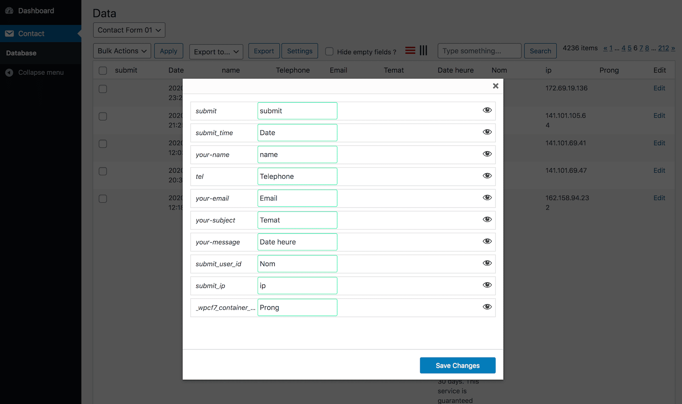Screen dimensions: 682x404
Task: Close the field mapping dialog with the X
Action: pyautogui.click(x=495, y=86)
